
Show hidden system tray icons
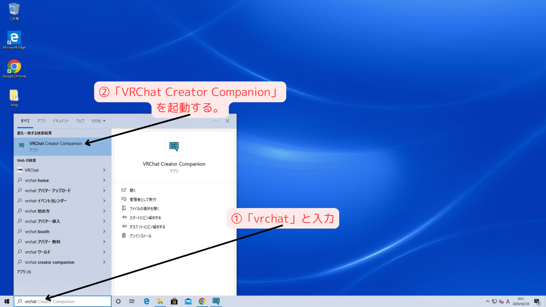coord(488,301)
